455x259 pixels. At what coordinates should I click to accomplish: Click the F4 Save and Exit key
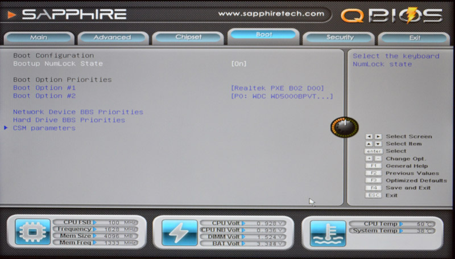pos(374,188)
